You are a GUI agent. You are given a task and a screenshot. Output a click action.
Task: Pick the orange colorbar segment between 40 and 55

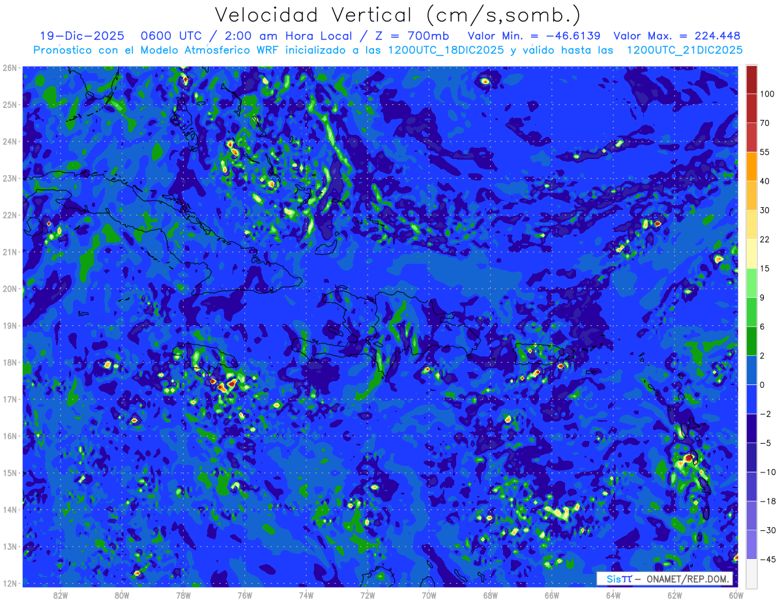click(751, 166)
